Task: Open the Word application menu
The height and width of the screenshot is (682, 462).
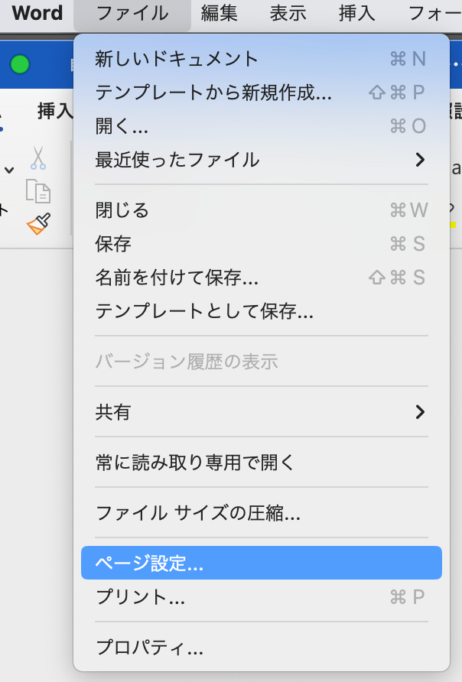Action: click(37, 13)
